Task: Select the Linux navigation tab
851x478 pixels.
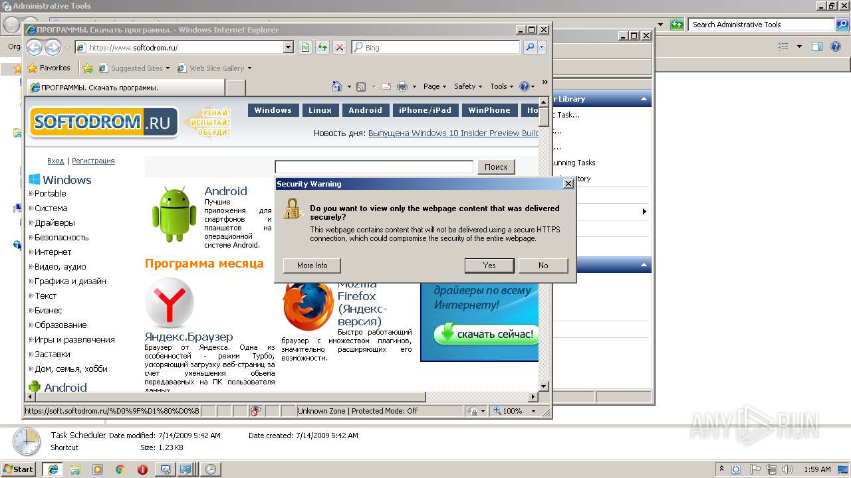Action: (x=320, y=110)
